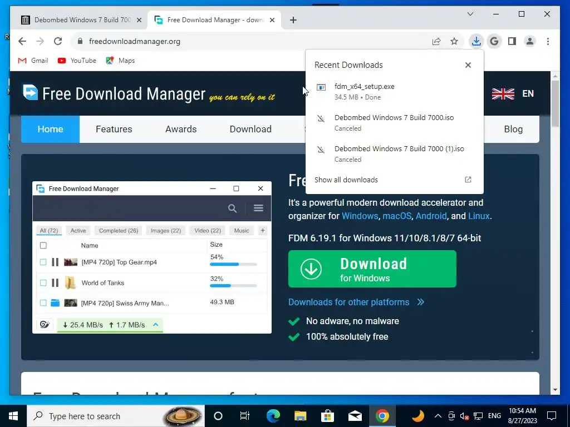Follow the Linux link
This screenshot has height=427, width=570.
479,216
